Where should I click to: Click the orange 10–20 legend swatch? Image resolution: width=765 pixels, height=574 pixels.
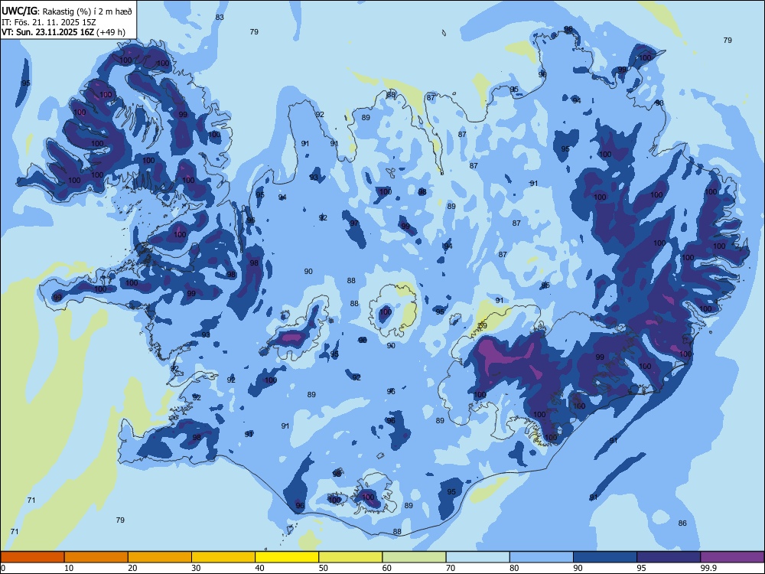pyautogui.click(x=96, y=557)
